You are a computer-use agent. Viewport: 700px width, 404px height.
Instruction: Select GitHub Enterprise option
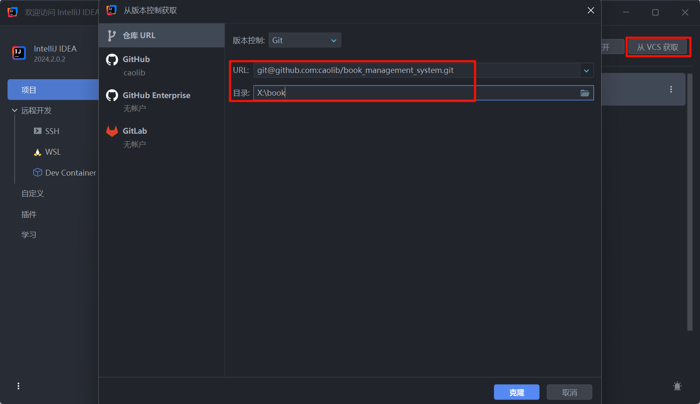pos(162,101)
